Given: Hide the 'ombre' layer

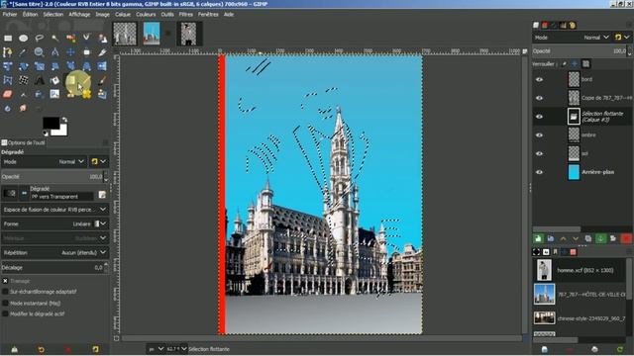Looking at the screenshot, I should [539, 135].
